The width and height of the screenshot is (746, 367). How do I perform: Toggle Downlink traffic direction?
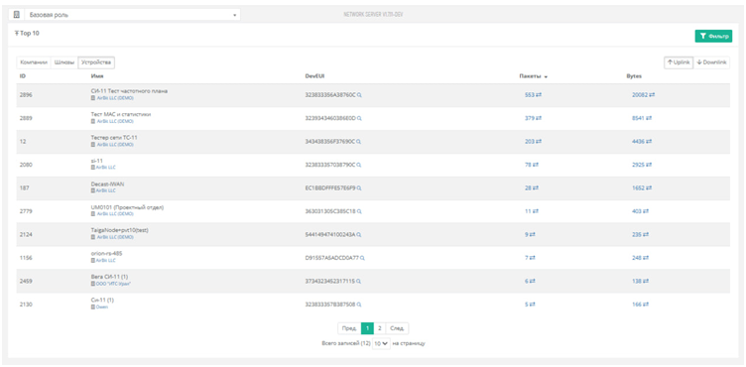click(x=711, y=62)
